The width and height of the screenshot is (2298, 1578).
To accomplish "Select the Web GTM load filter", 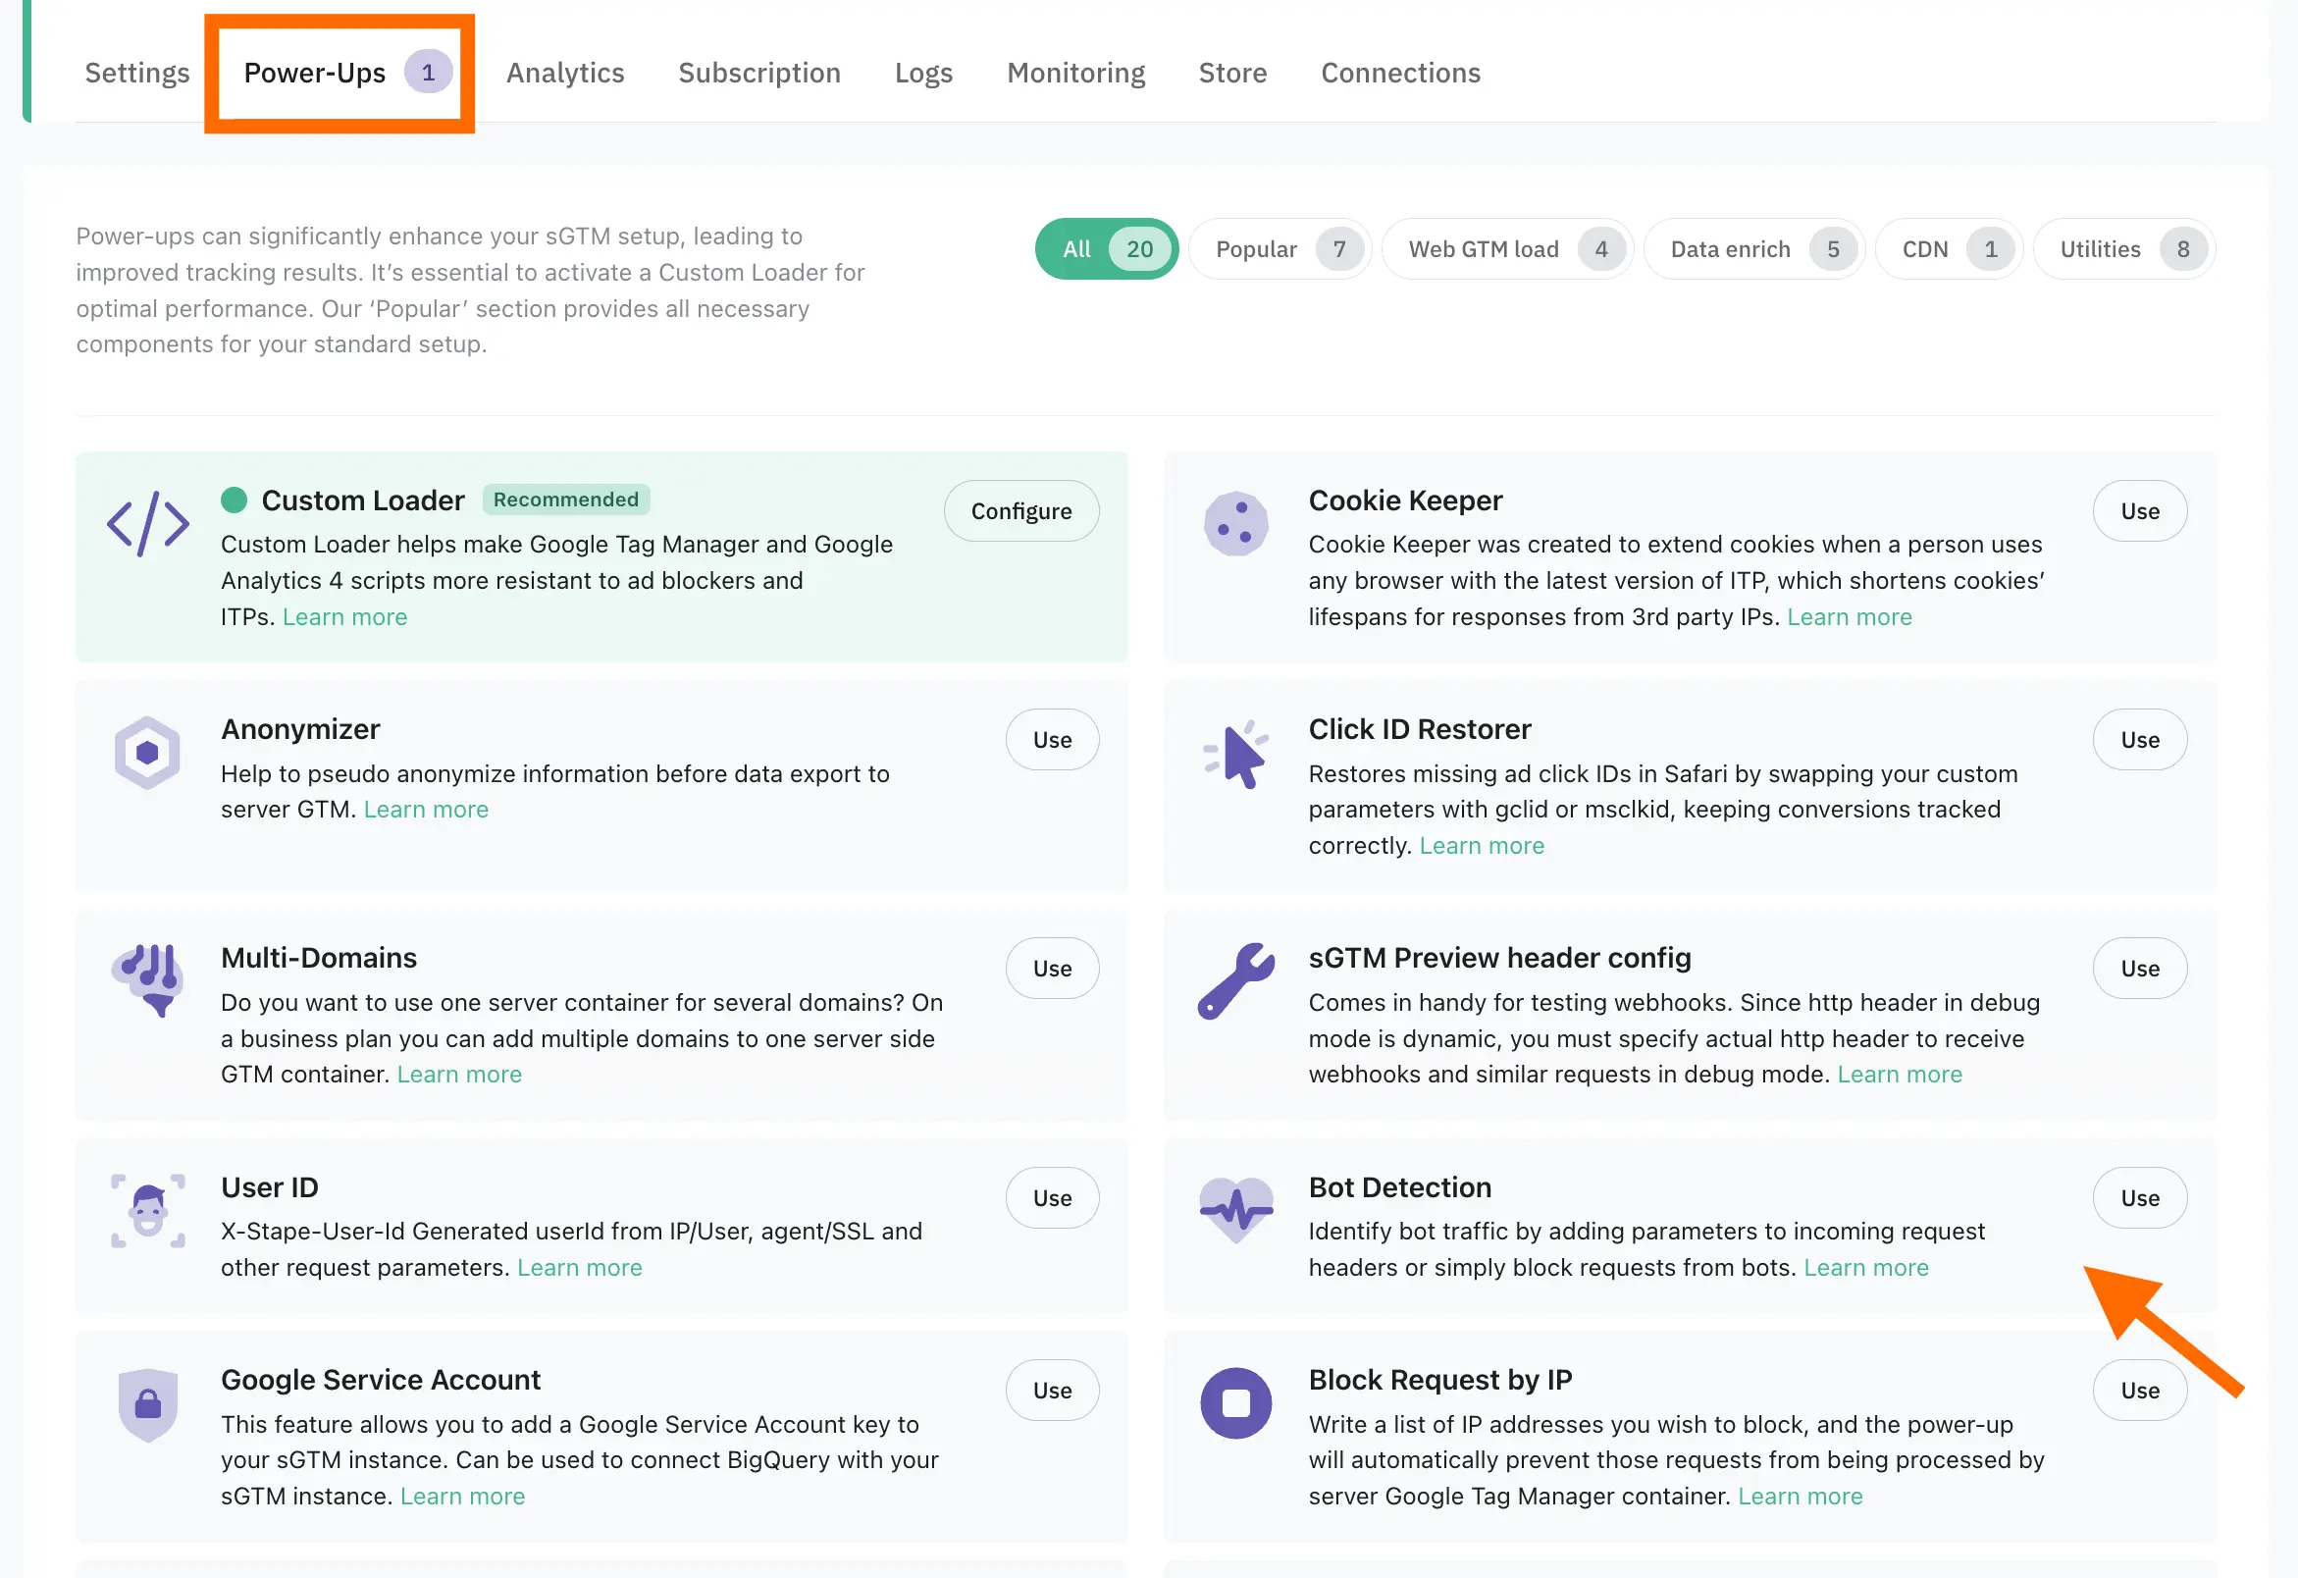I will point(1506,249).
